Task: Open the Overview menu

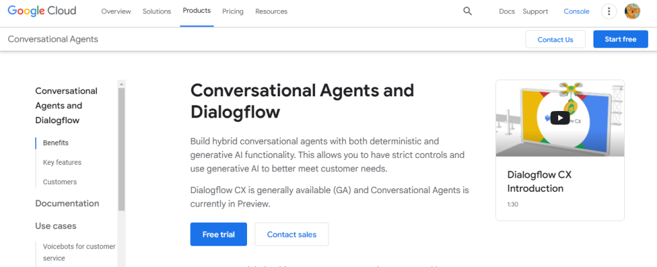Action: (116, 12)
